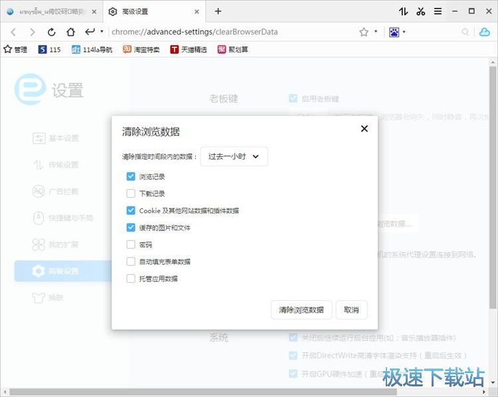The height and width of the screenshot is (397, 498).
Task: Click the scissors screenshot tool icon
Action: tap(421, 11)
